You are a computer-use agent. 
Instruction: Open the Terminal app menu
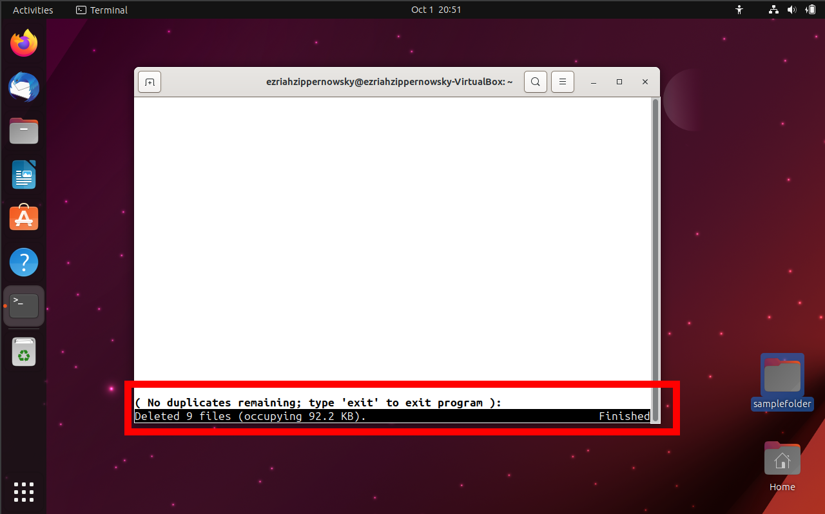click(x=101, y=10)
